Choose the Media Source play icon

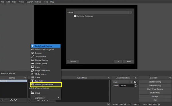[x=32, y=74]
